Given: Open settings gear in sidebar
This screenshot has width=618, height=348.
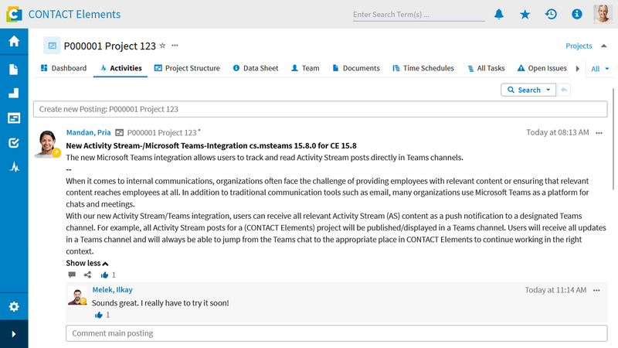Looking at the screenshot, I should [14, 306].
